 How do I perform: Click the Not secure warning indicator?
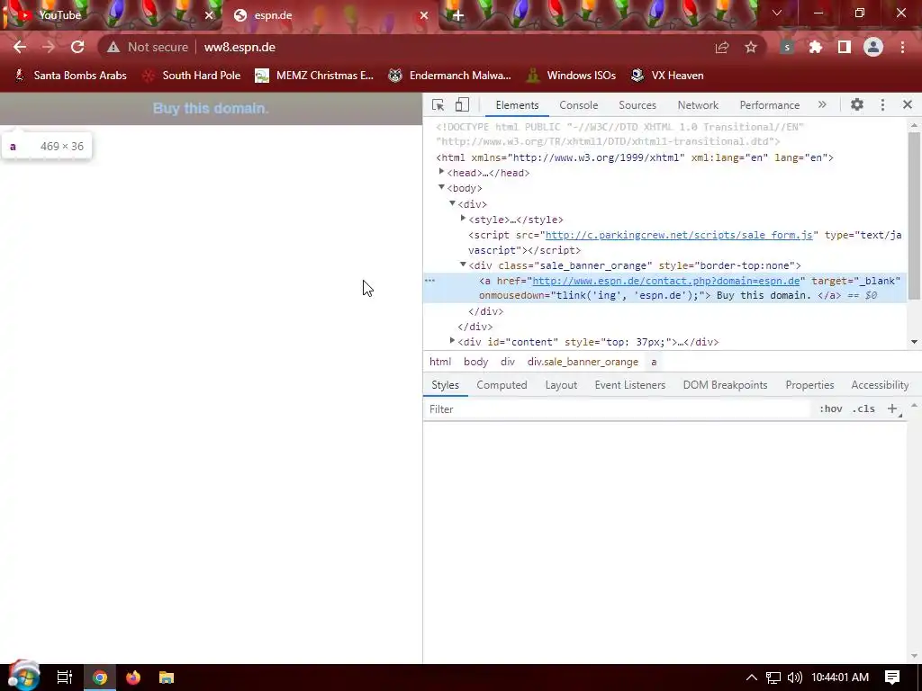[148, 47]
